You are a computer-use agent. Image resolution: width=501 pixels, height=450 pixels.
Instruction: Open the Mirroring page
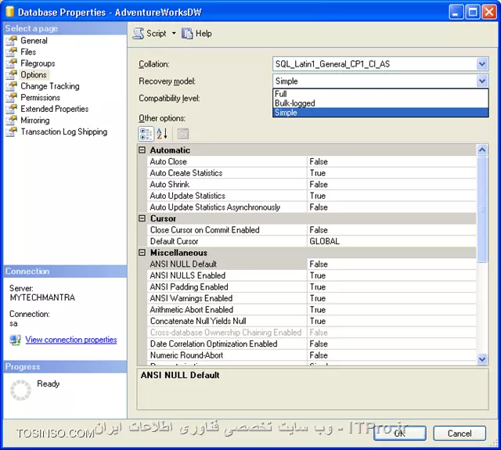coord(34,121)
